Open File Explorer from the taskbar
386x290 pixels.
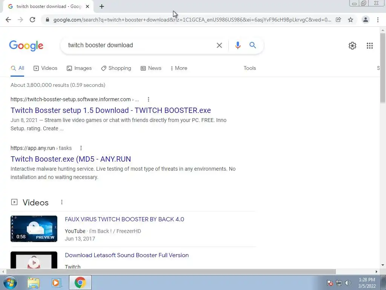tap(34, 282)
